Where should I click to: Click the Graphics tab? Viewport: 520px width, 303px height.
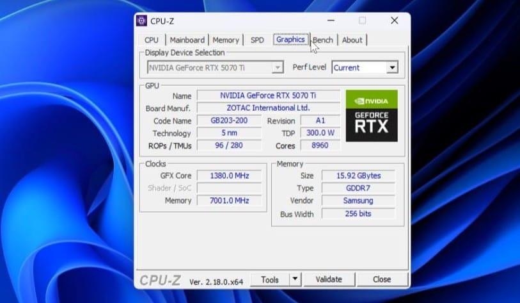[x=290, y=40]
